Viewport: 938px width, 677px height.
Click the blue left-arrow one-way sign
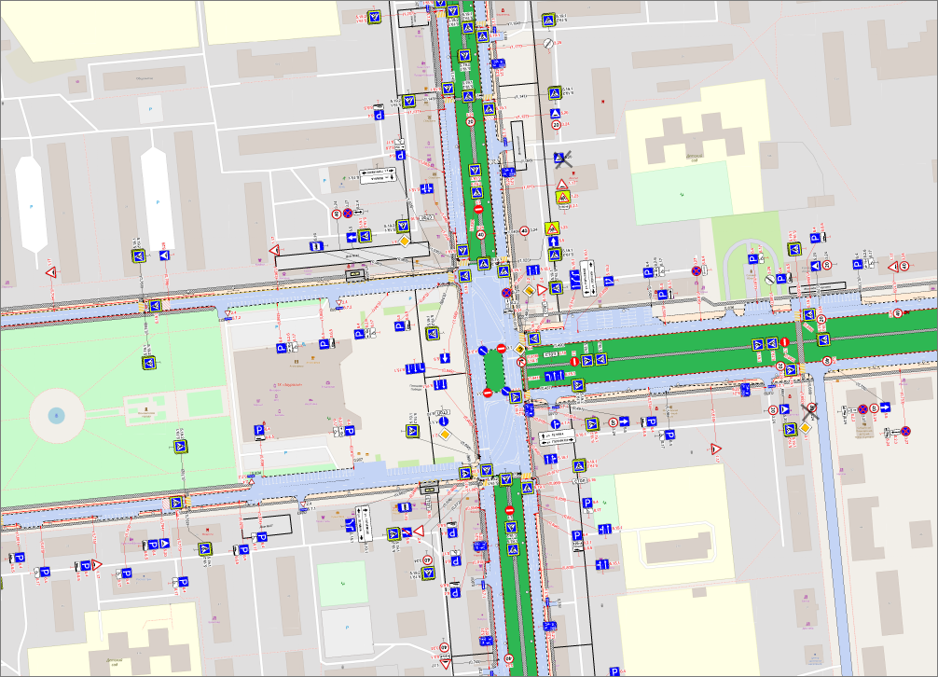click(352, 238)
